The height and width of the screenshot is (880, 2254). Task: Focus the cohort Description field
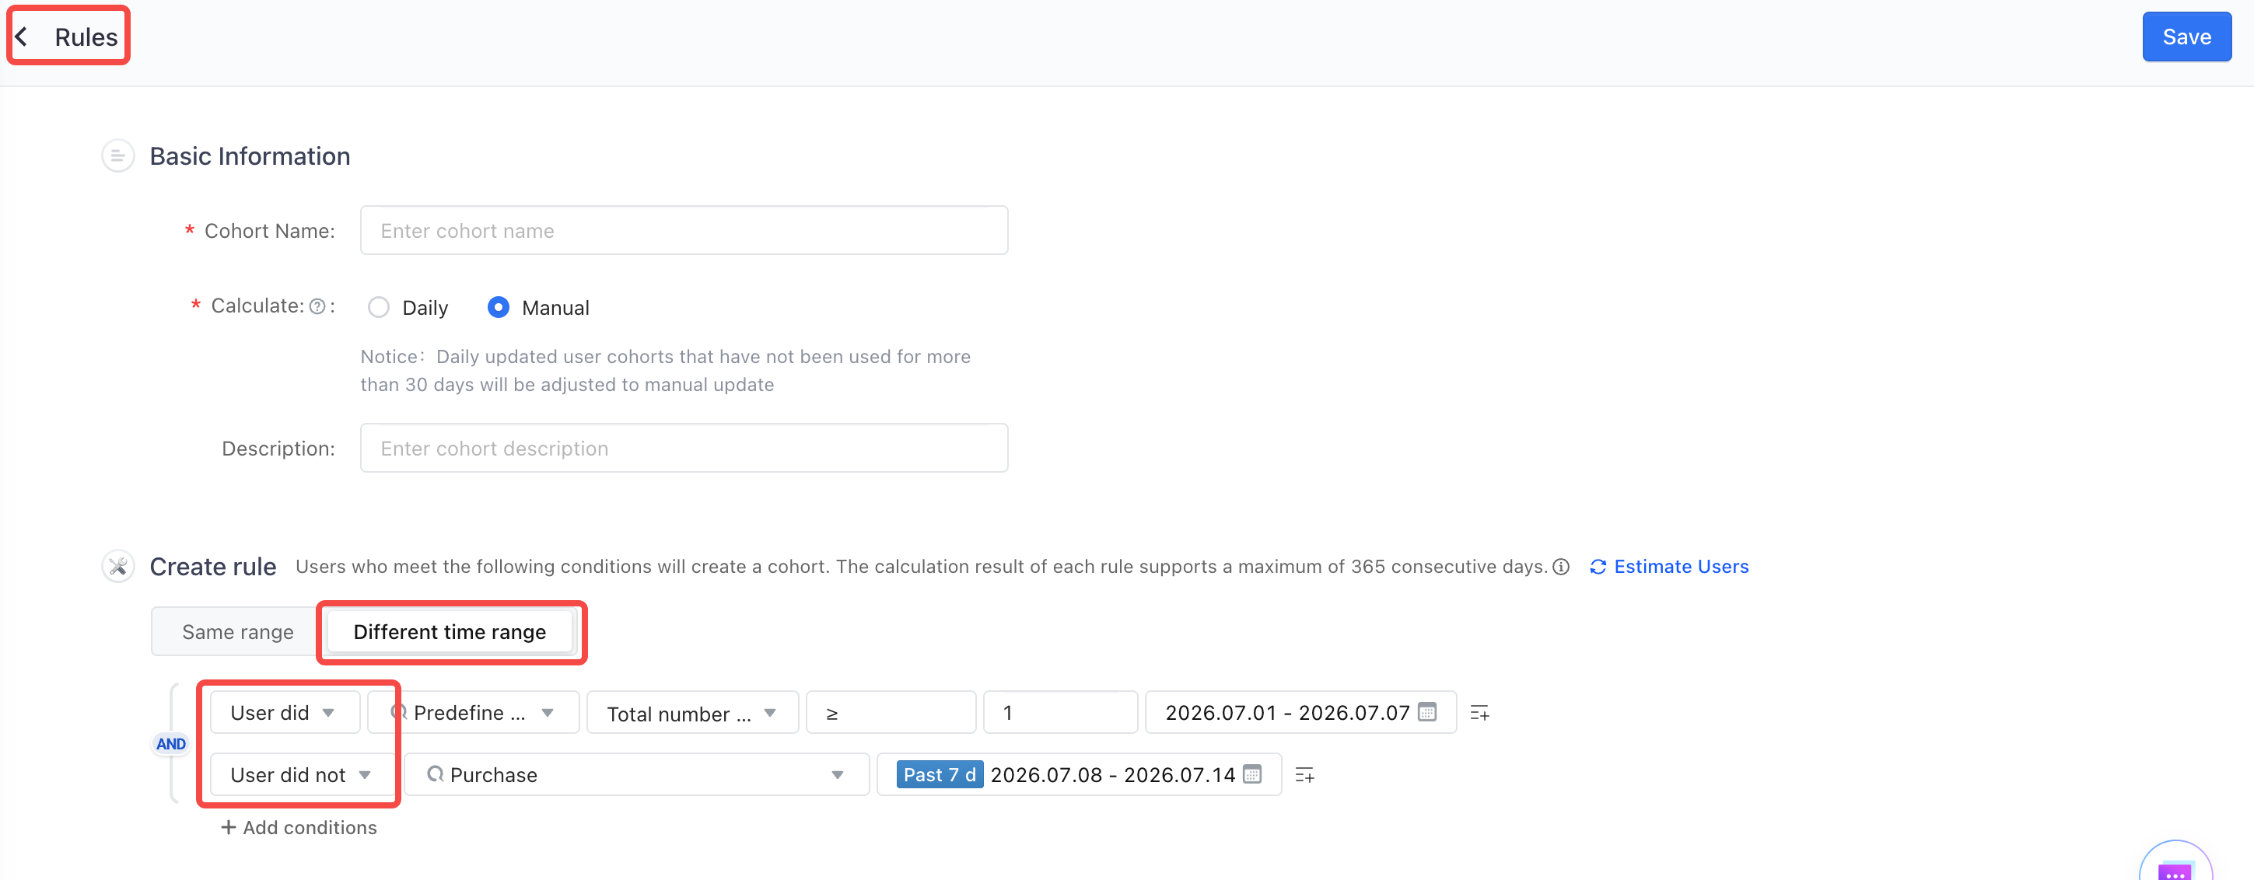[x=684, y=449]
